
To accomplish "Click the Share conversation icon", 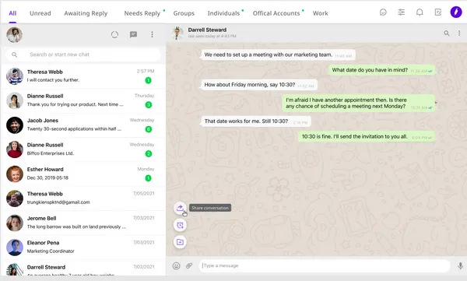I will (x=180, y=208).
